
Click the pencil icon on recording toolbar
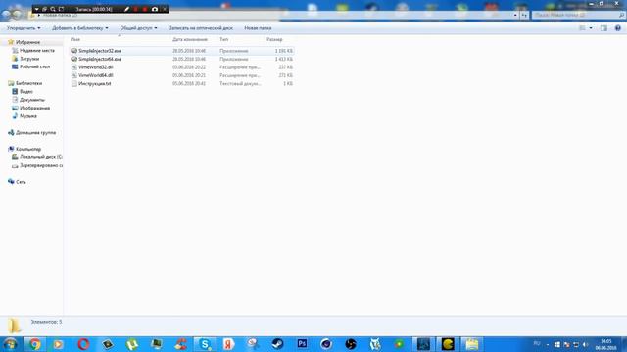(x=126, y=9)
